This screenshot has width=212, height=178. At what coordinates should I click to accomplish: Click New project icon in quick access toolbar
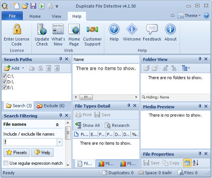[x=16, y=6]
